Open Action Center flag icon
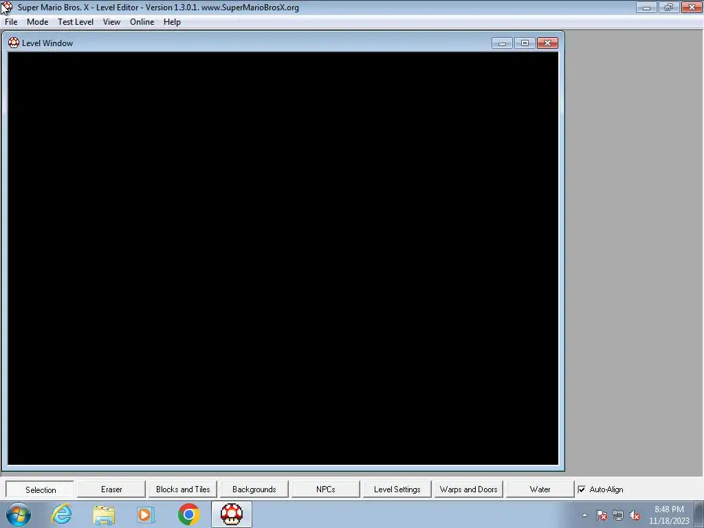This screenshot has width=704, height=528. pos(602,515)
